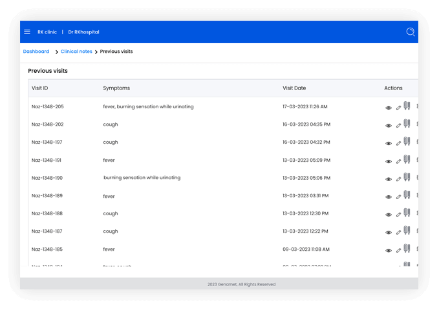View visit Naz-1348-205 with eye icon
Viewport: 439px width, 310px height.
tap(389, 108)
